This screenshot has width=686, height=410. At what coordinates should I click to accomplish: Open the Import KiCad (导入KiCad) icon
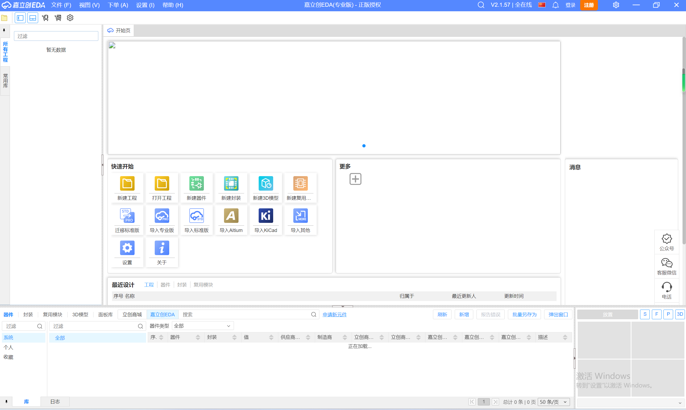pyautogui.click(x=266, y=216)
